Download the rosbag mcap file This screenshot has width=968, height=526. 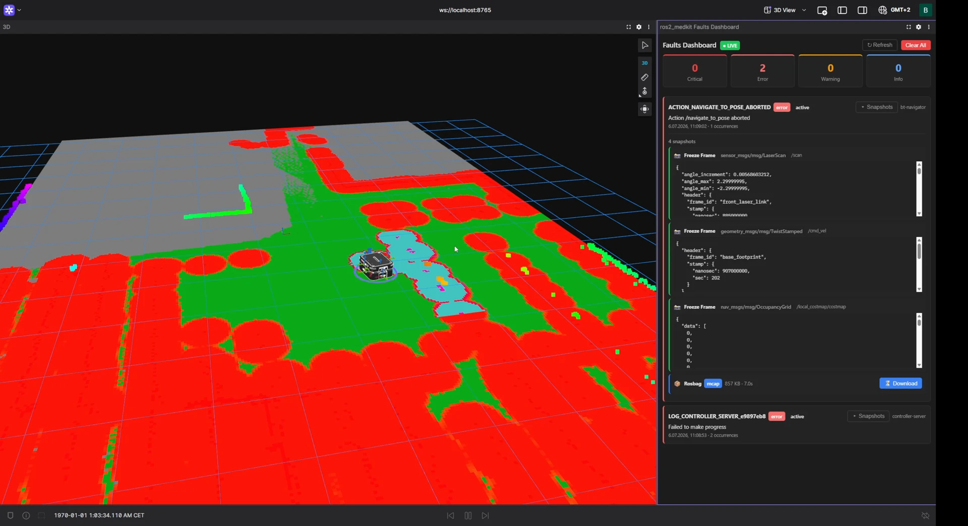coord(900,383)
